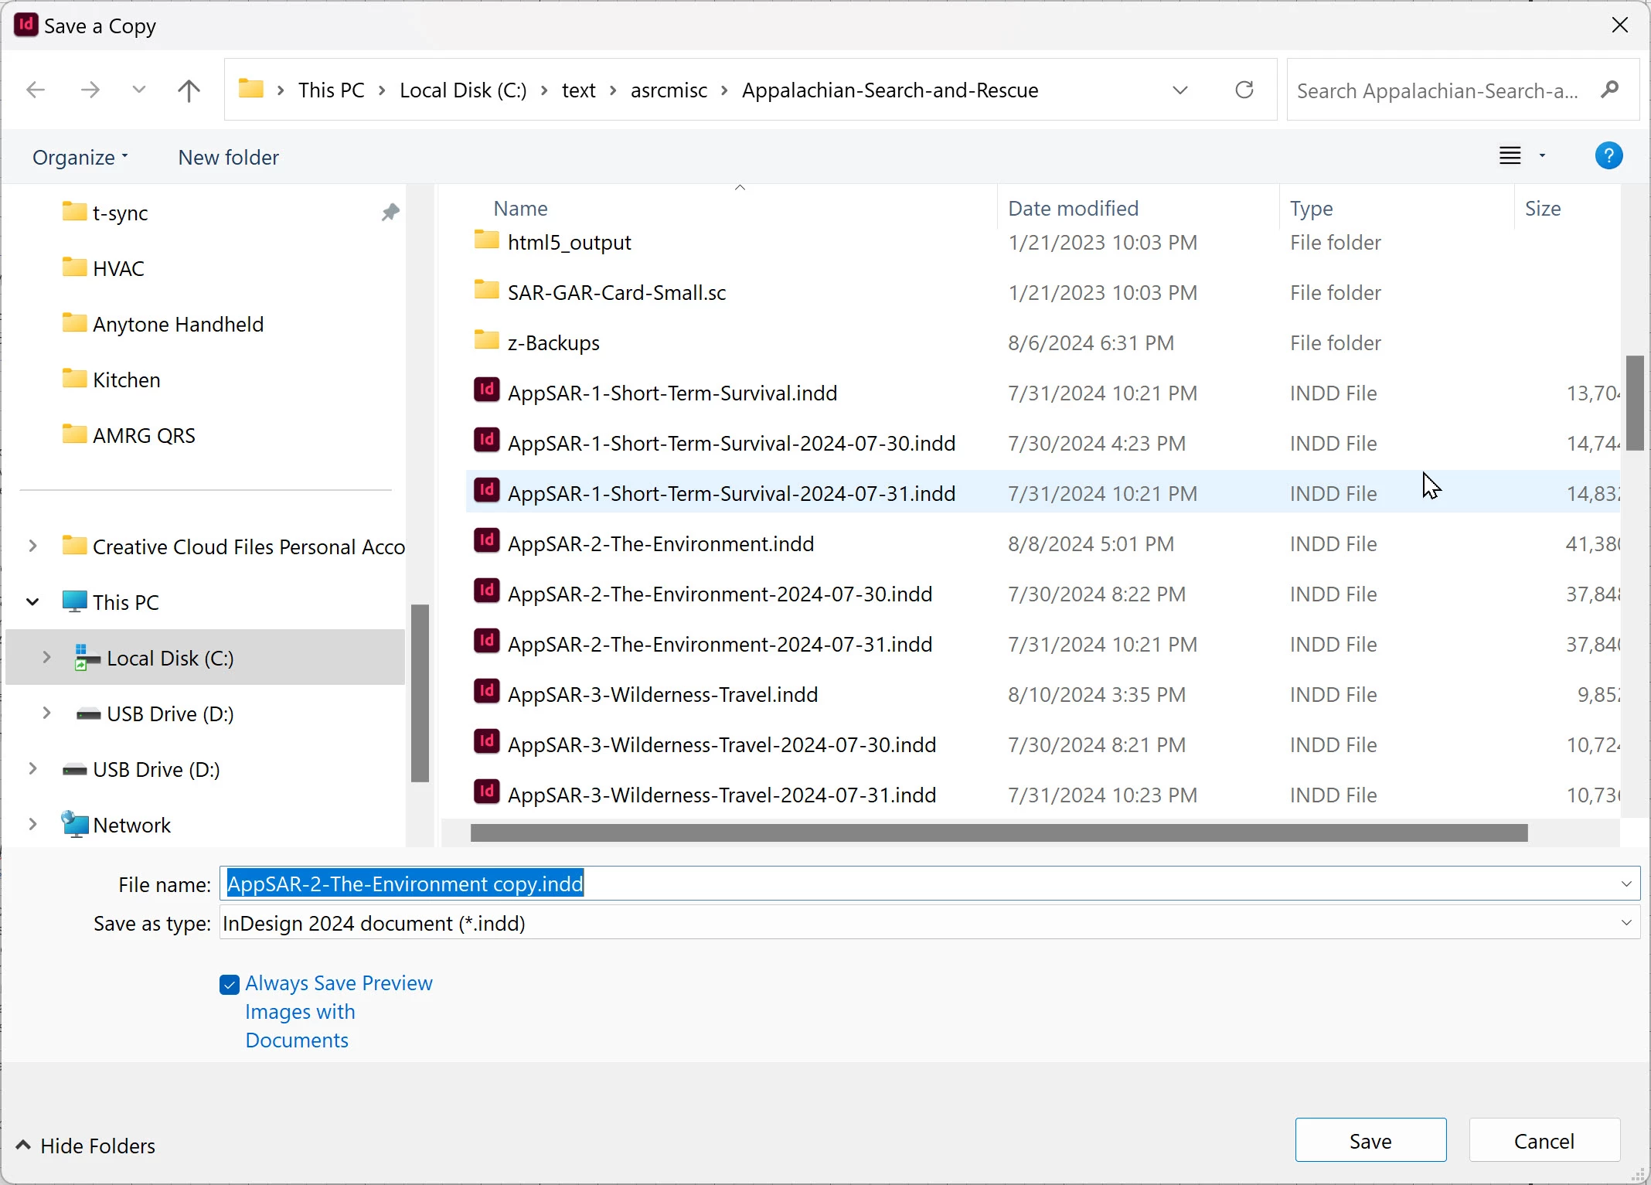The height and width of the screenshot is (1185, 1651).
Task: Open the change view layout icon
Action: [x=1510, y=157]
